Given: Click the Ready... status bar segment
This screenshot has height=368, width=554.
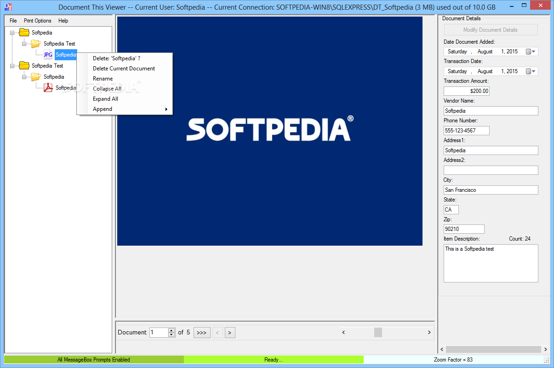Looking at the screenshot, I should click(274, 360).
